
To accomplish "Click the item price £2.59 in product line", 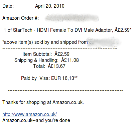I will tap(123, 30).
